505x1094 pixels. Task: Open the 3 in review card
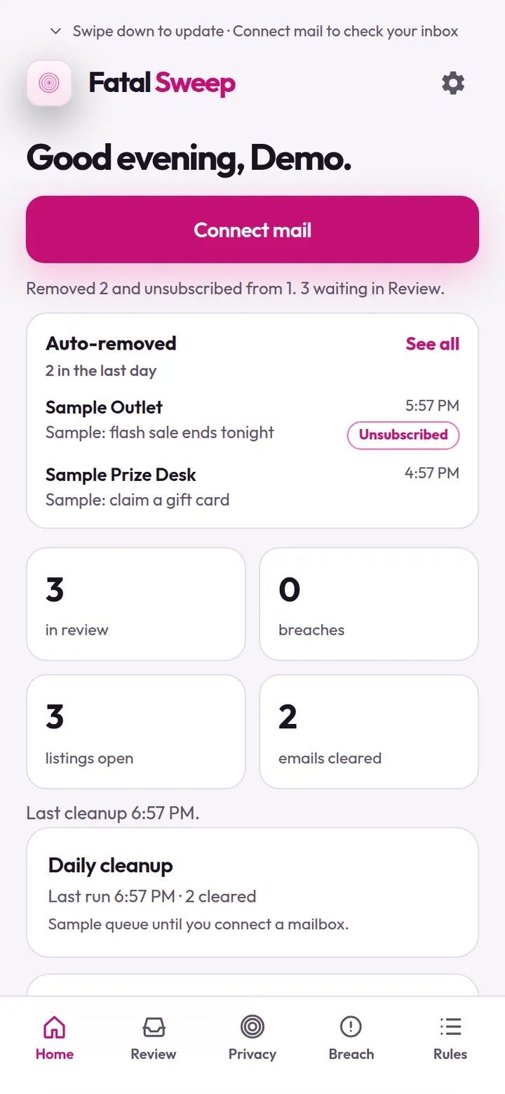point(136,604)
